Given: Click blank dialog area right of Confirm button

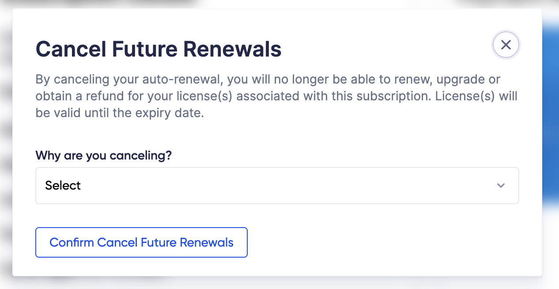Looking at the screenshot, I should click(375, 242).
